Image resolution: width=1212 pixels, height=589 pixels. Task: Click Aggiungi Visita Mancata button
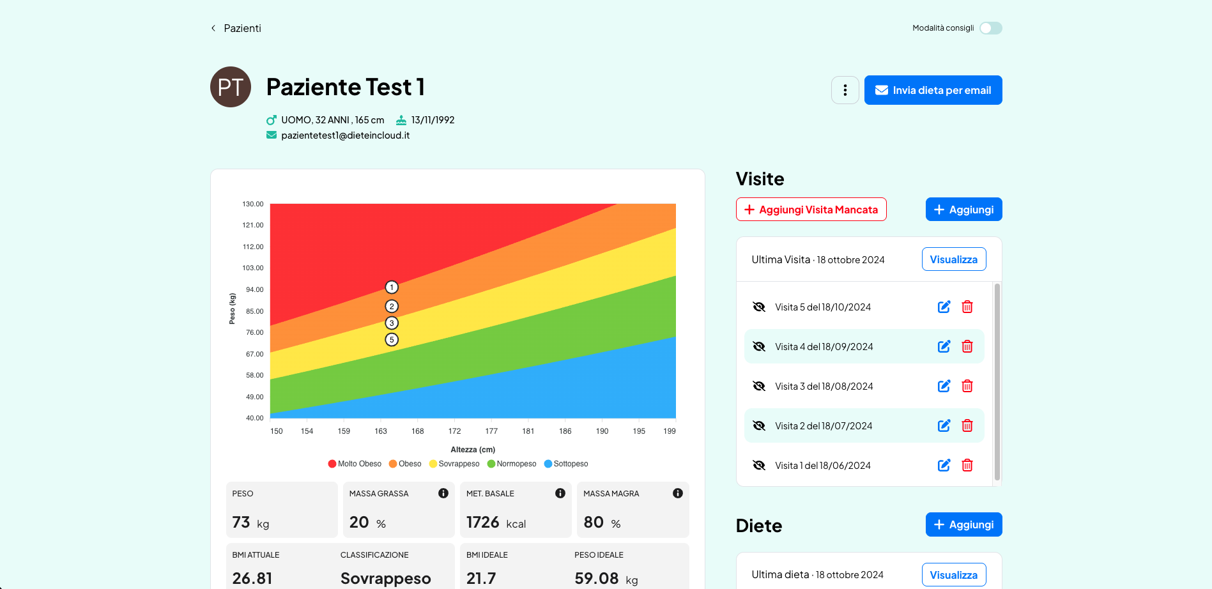coord(811,210)
